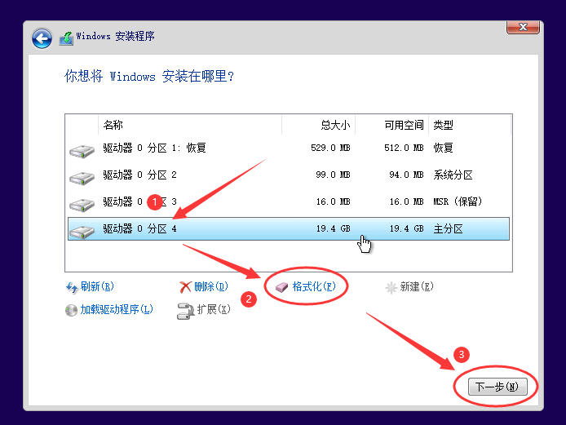Click 恢复 type cell in first row
This screenshot has height=425, width=566.
tap(444, 148)
